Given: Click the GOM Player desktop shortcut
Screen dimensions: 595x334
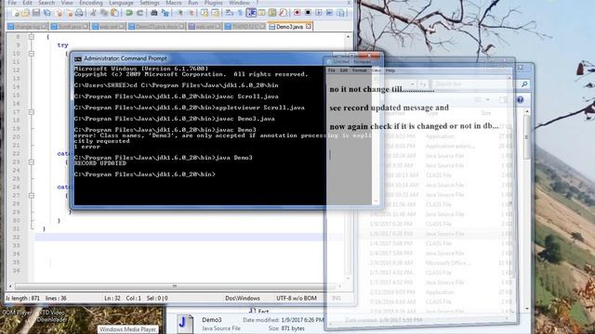Looking at the screenshot, I should pyautogui.click(x=17, y=313).
